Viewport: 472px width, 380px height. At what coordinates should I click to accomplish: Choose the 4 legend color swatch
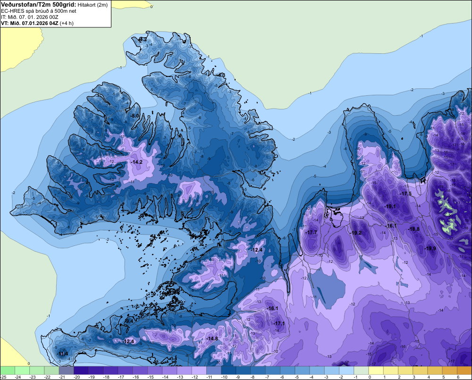point(435,370)
